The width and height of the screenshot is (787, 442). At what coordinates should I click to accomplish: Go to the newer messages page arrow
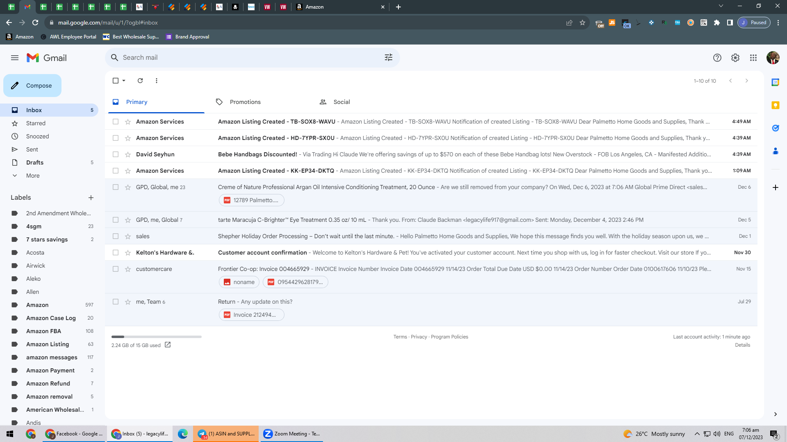point(730,81)
